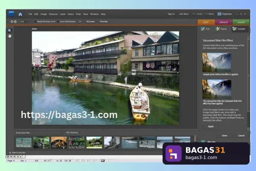This screenshot has height=171, width=256.
Task: Select the Japanese house bin thumbnail
Action: 94,142
